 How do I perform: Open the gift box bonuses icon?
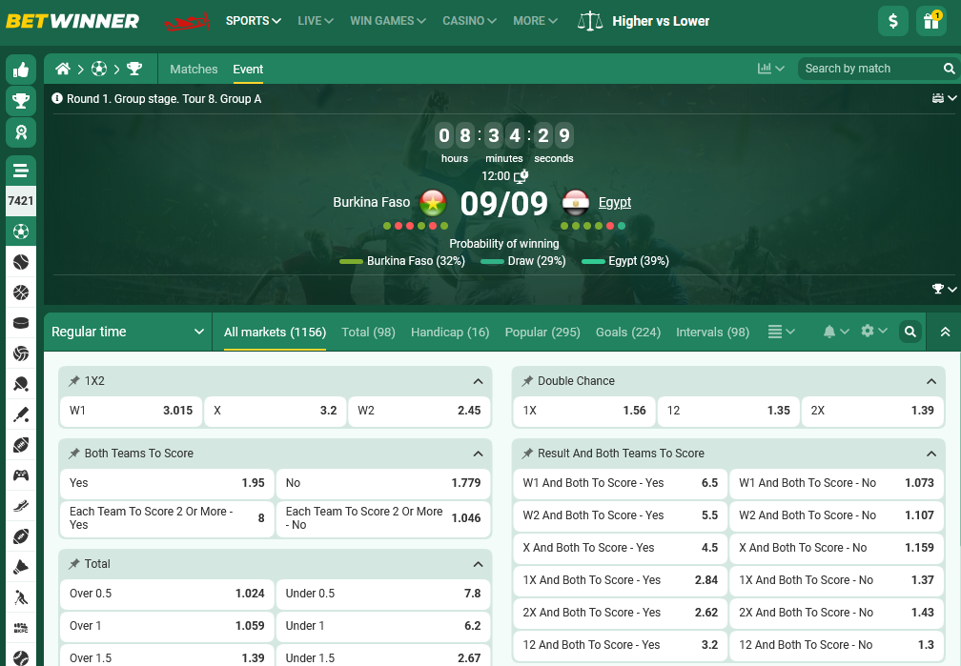coord(930,21)
